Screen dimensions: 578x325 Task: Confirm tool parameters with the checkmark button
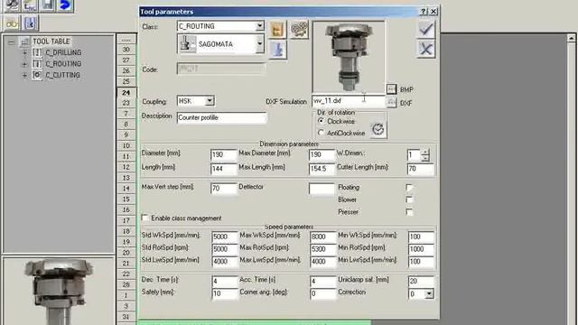pos(426,30)
